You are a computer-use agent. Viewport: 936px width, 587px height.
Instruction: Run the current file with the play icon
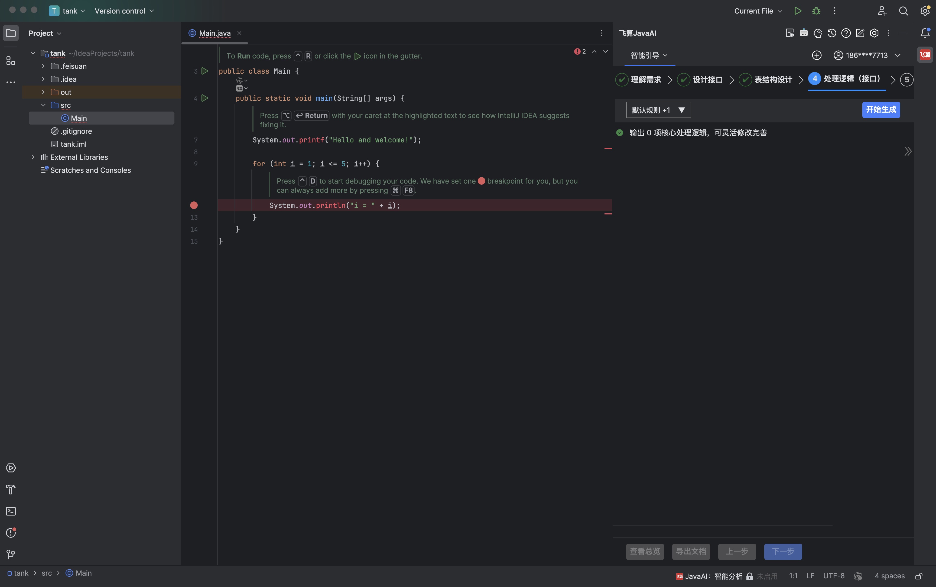point(798,11)
